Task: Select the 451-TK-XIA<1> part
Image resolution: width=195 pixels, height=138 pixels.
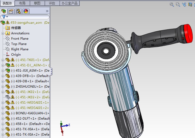Action: click(x=30, y=129)
